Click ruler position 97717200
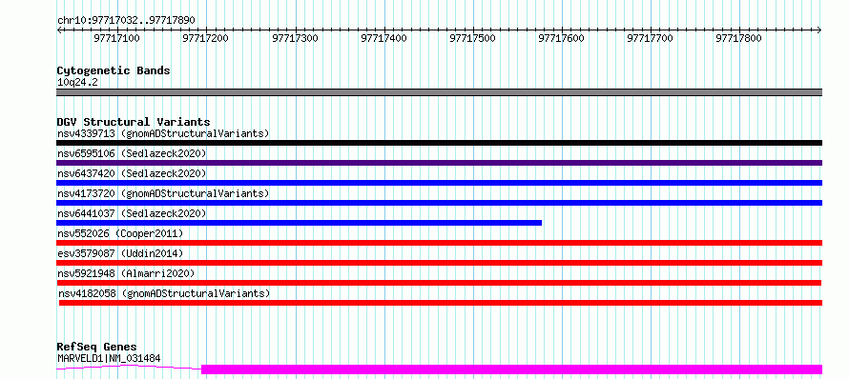This screenshot has height=379, width=849. (x=206, y=38)
